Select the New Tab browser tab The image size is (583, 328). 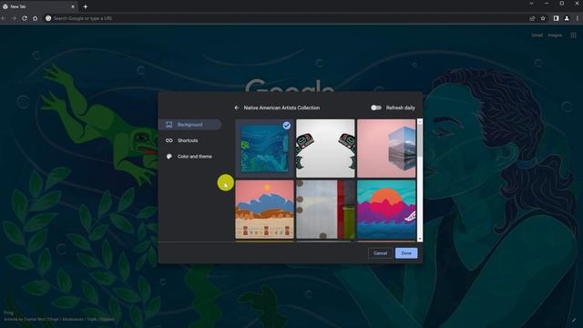[38, 6]
